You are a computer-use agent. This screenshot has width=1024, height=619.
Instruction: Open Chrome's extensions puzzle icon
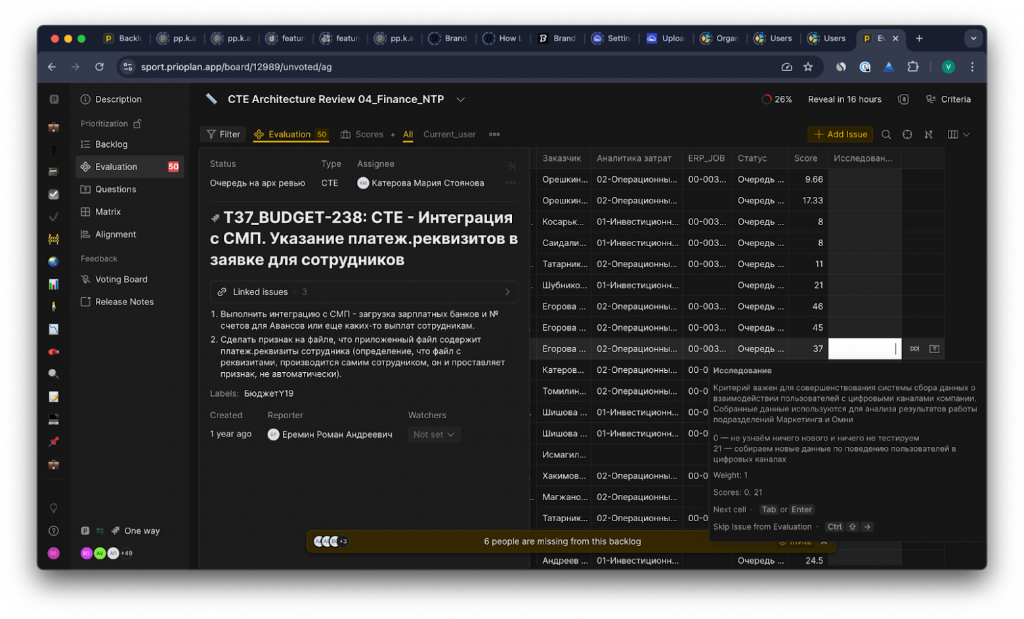(x=912, y=67)
